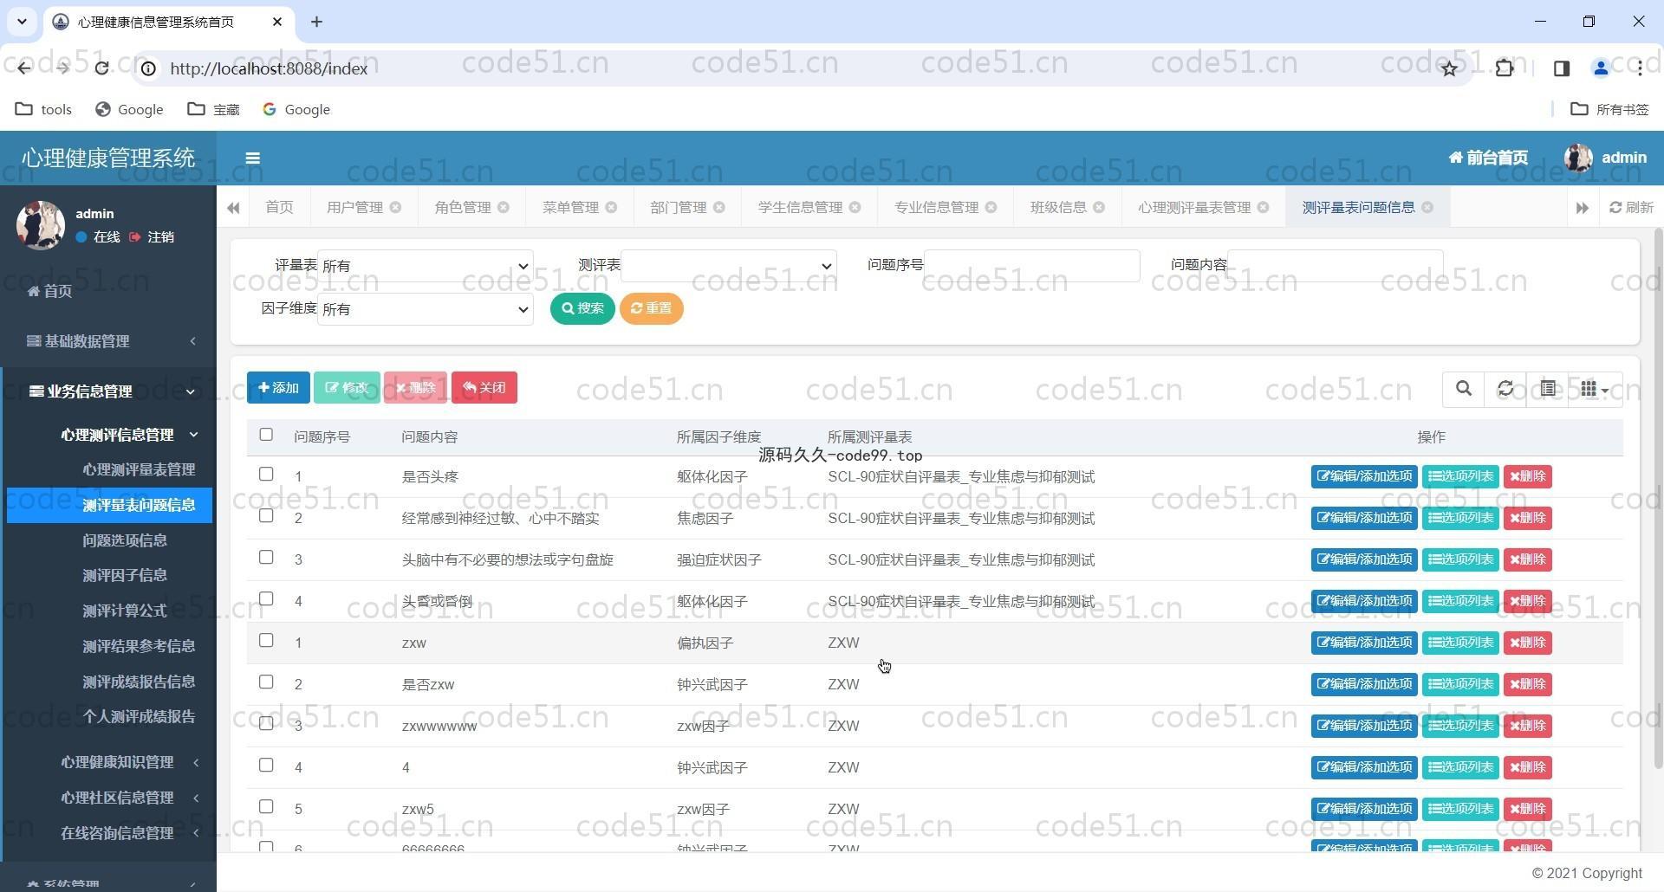
Task: Open 问题选项信息 in the sidebar
Action: [125, 540]
